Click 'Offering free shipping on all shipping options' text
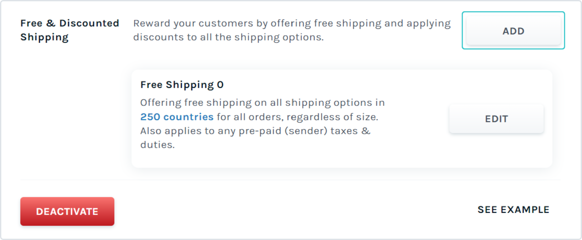 [262, 103]
